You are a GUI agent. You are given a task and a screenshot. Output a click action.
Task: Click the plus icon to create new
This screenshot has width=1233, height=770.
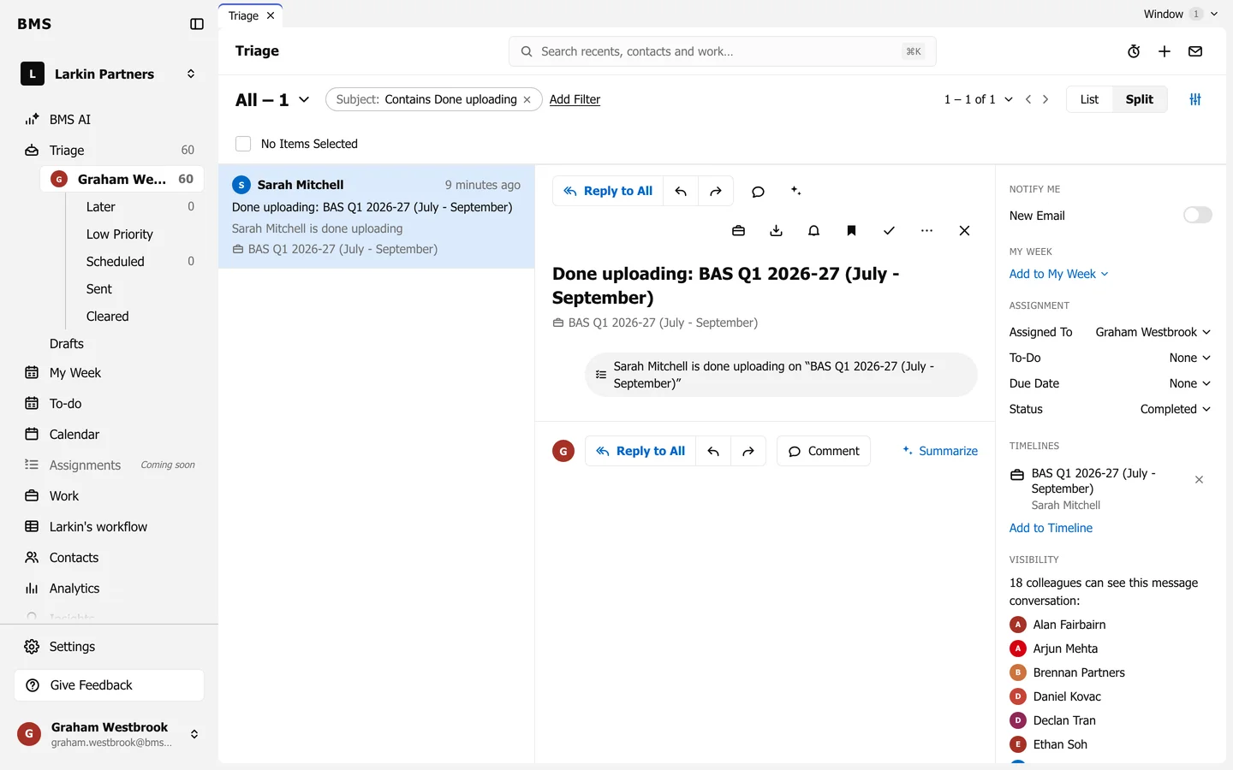pyautogui.click(x=1164, y=51)
